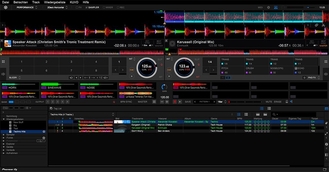Click deck 2 artwork disc icon
Image resolution: width=329 pixels, height=172 pixels.
[172, 44]
